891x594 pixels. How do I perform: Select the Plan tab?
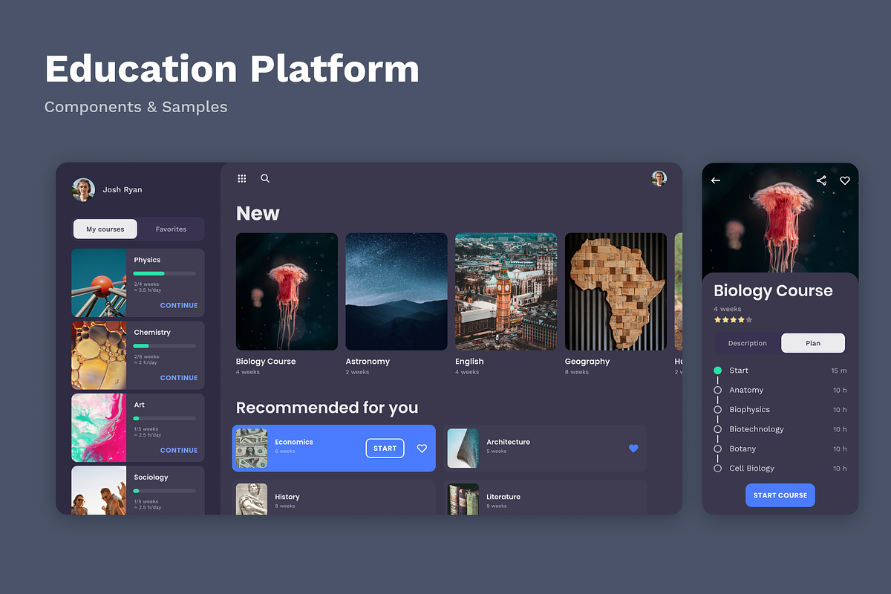tap(813, 343)
